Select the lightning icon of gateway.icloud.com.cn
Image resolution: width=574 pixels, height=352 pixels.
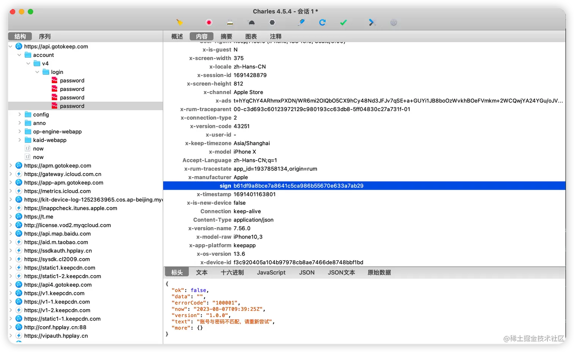(19, 174)
